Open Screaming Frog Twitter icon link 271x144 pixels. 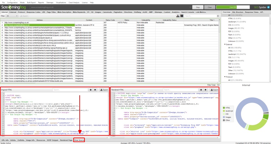pos(268,7)
